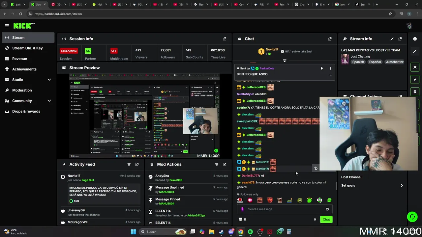Expand the pinned message chevron
This screenshot has width=422, height=237.
point(330,75)
